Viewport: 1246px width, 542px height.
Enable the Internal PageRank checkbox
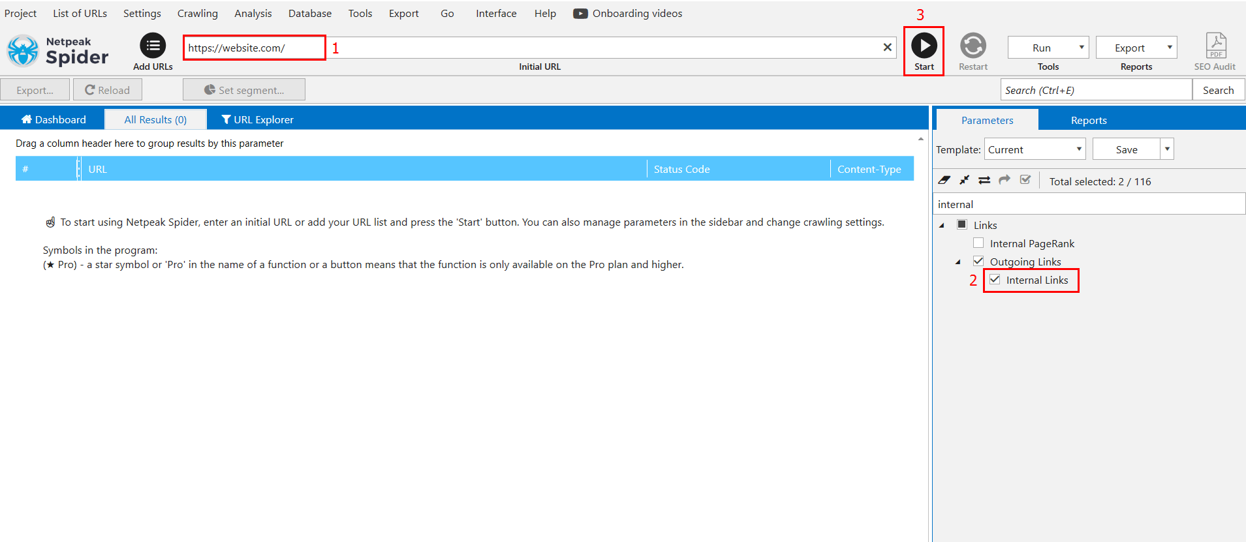(x=978, y=243)
